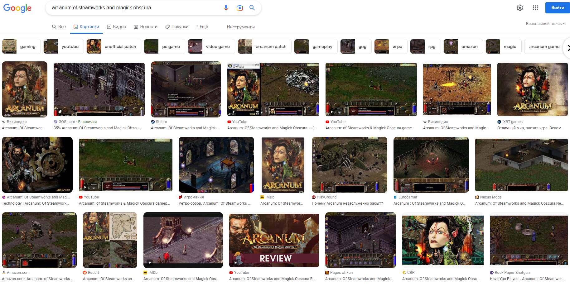Choose the magic filter chip
This screenshot has width=570, height=286.
pyautogui.click(x=503, y=46)
